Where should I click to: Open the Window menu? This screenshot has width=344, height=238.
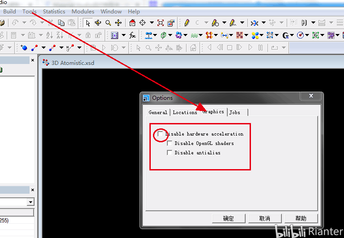[x=111, y=11]
